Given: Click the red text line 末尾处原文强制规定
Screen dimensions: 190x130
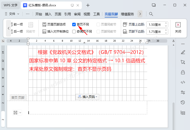Looking at the screenshot, I should coord(70,69).
